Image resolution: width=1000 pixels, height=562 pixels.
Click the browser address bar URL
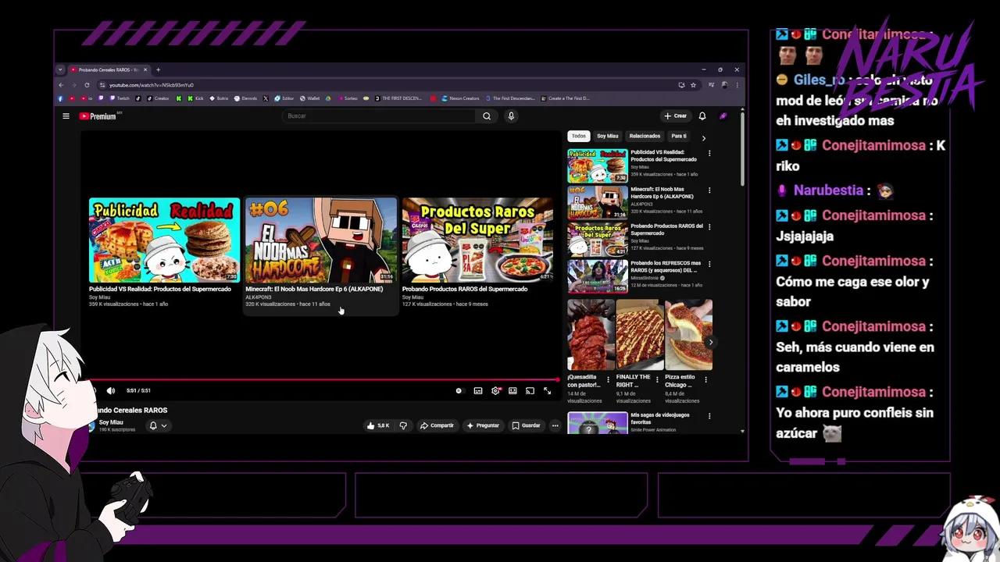pyautogui.click(x=152, y=85)
